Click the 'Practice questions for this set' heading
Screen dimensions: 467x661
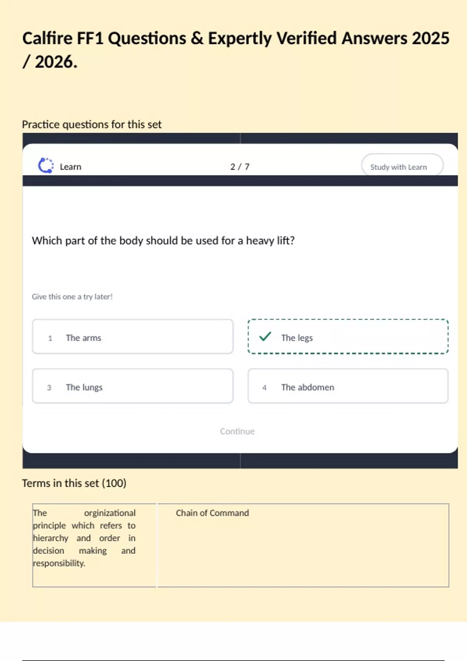pyautogui.click(x=91, y=124)
